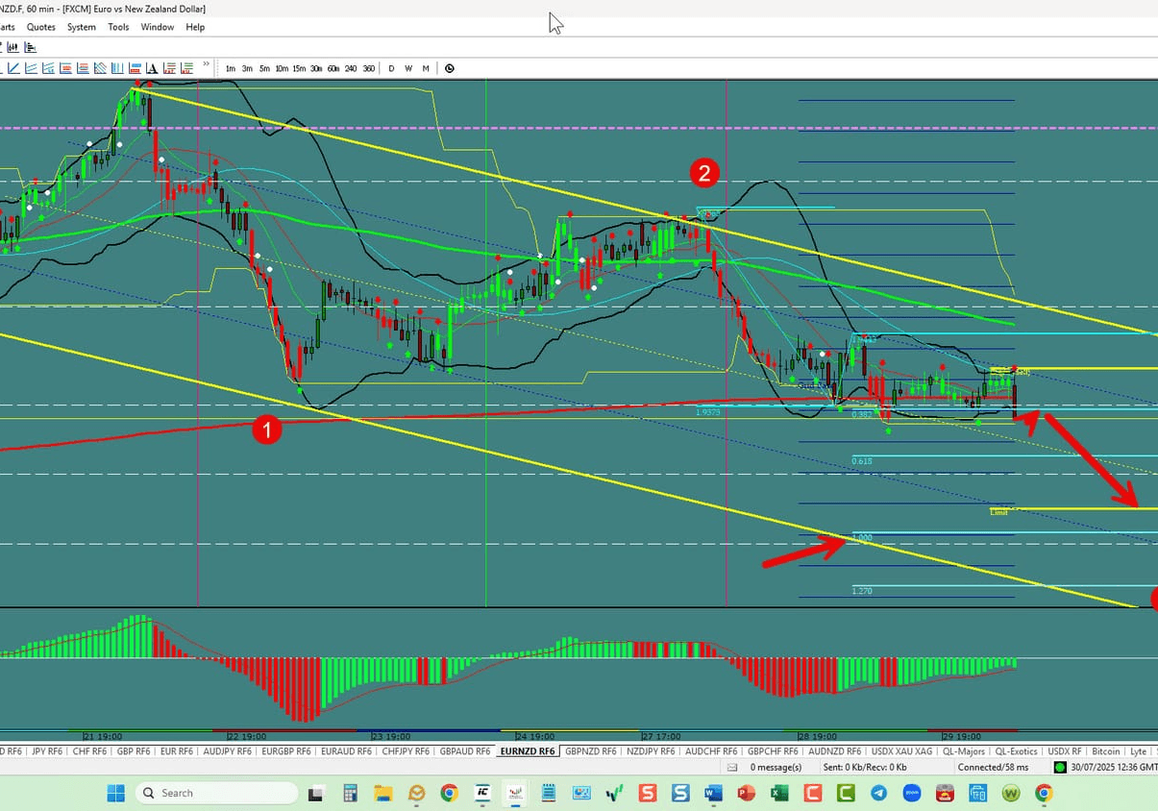
Task: Click the clock icon beside the timeframe buttons
Action: tap(448, 68)
